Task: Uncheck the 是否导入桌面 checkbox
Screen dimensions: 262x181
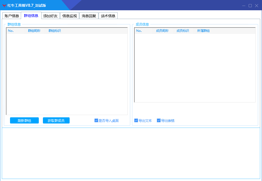Action: 96,120
